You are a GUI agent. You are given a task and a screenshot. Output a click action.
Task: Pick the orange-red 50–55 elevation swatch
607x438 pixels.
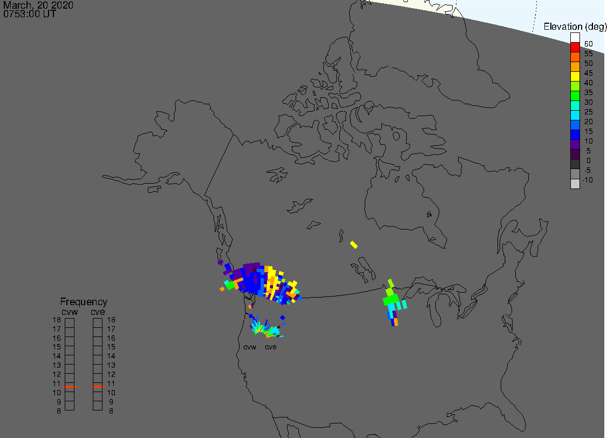pos(575,57)
